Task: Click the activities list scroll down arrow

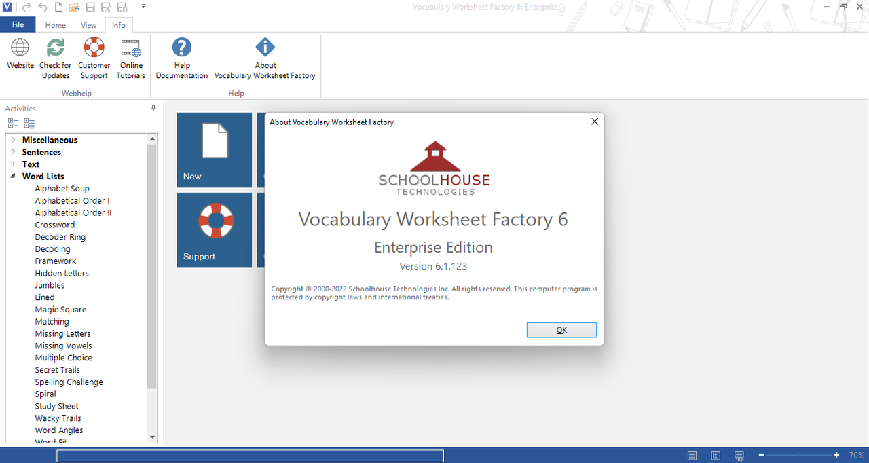Action: (x=152, y=437)
